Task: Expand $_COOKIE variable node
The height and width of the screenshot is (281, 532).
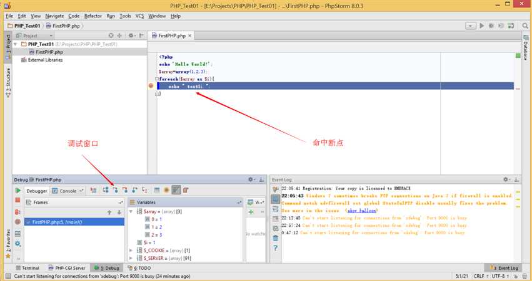Action: [x=131, y=250]
